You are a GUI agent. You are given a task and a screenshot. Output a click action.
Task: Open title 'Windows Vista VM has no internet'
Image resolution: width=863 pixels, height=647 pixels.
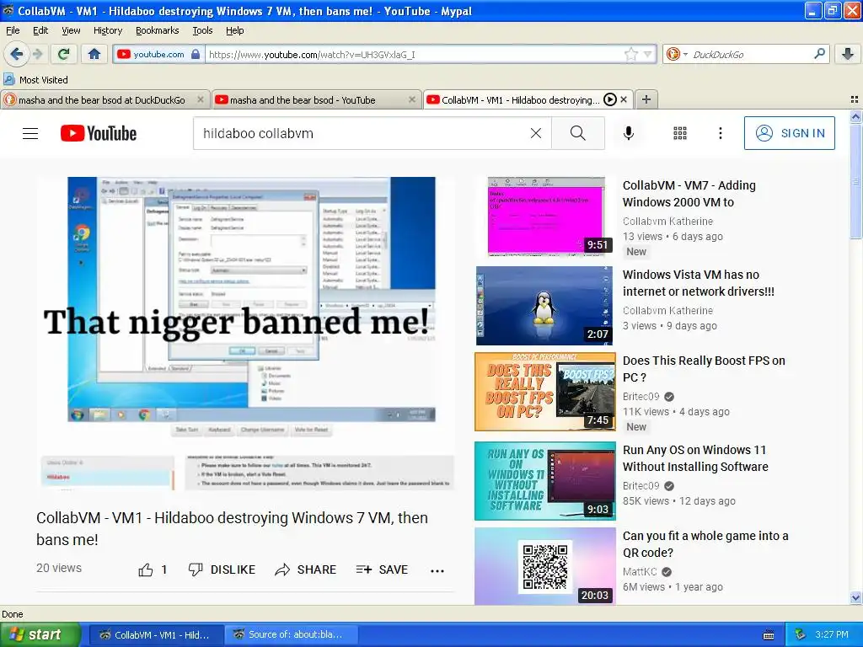click(x=699, y=283)
